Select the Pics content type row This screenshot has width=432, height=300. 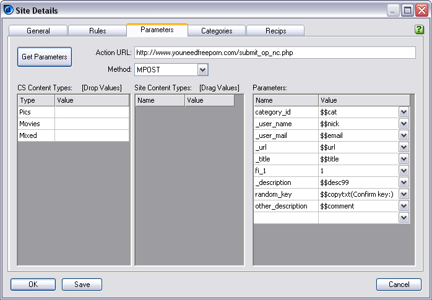click(36, 112)
